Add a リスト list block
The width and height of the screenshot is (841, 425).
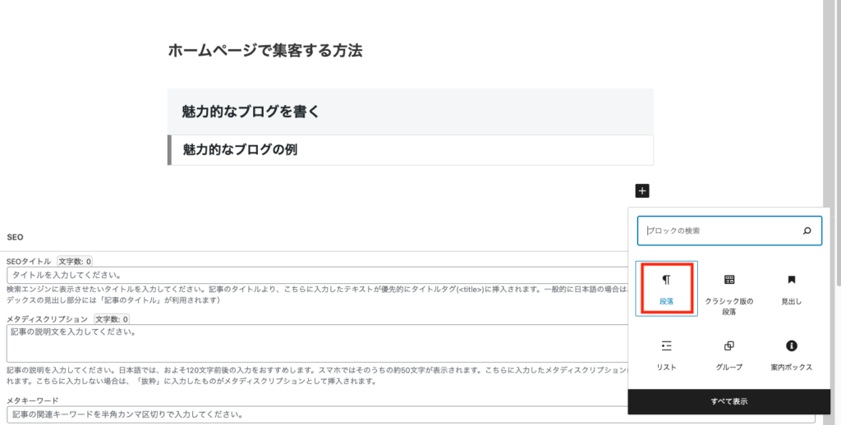point(666,354)
